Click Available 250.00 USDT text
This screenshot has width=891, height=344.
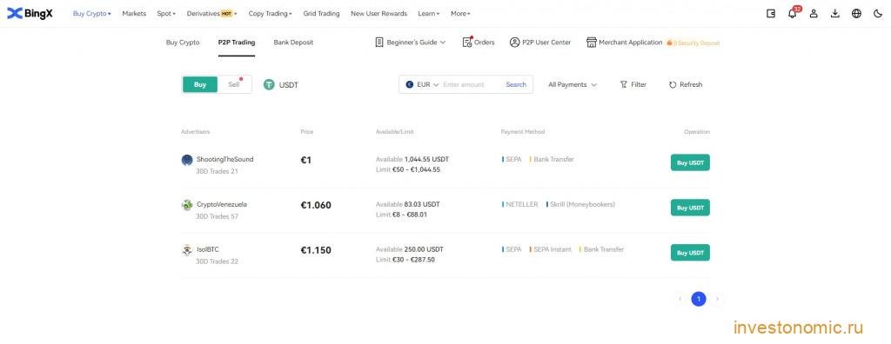point(410,249)
